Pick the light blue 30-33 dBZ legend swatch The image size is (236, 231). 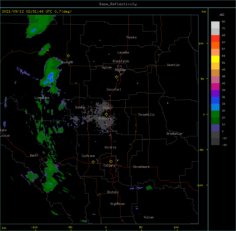point(215,107)
